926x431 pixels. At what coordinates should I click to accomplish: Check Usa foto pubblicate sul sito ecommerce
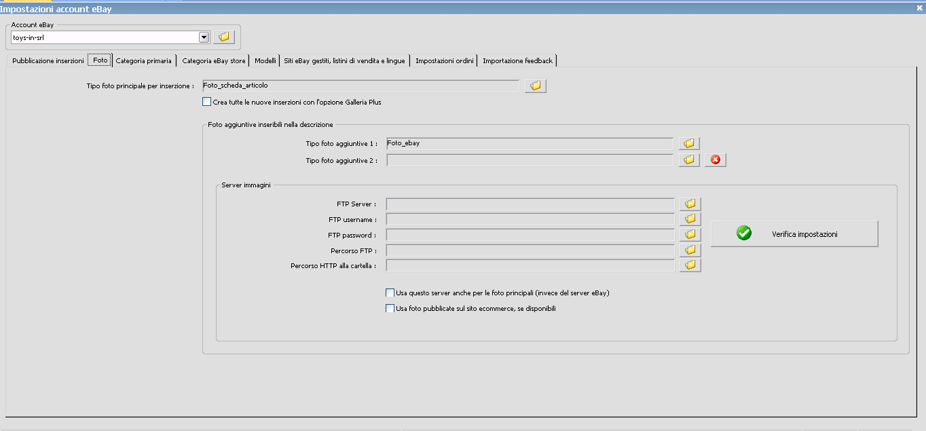(390, 308)
